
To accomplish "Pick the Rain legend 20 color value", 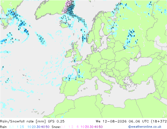I will (34, 127).
